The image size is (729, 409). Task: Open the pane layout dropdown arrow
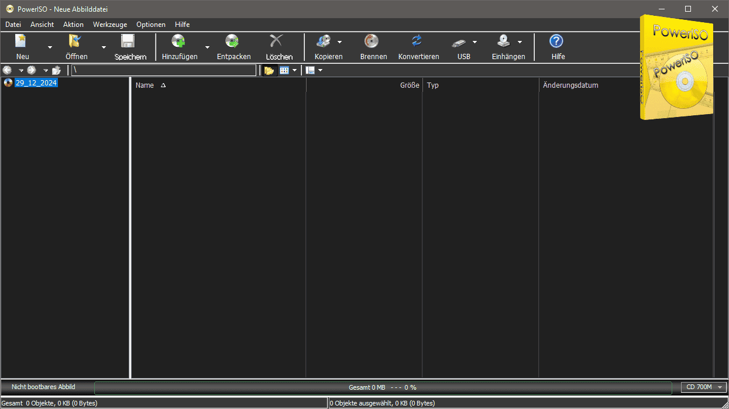pos(320,70)
